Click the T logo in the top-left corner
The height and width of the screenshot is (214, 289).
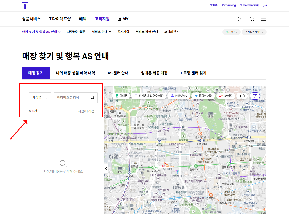(25, 5)
